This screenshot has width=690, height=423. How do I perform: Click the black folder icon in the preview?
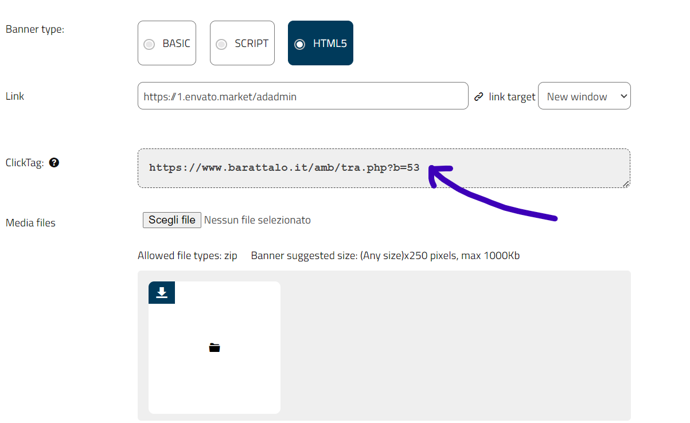coord(215,347)
